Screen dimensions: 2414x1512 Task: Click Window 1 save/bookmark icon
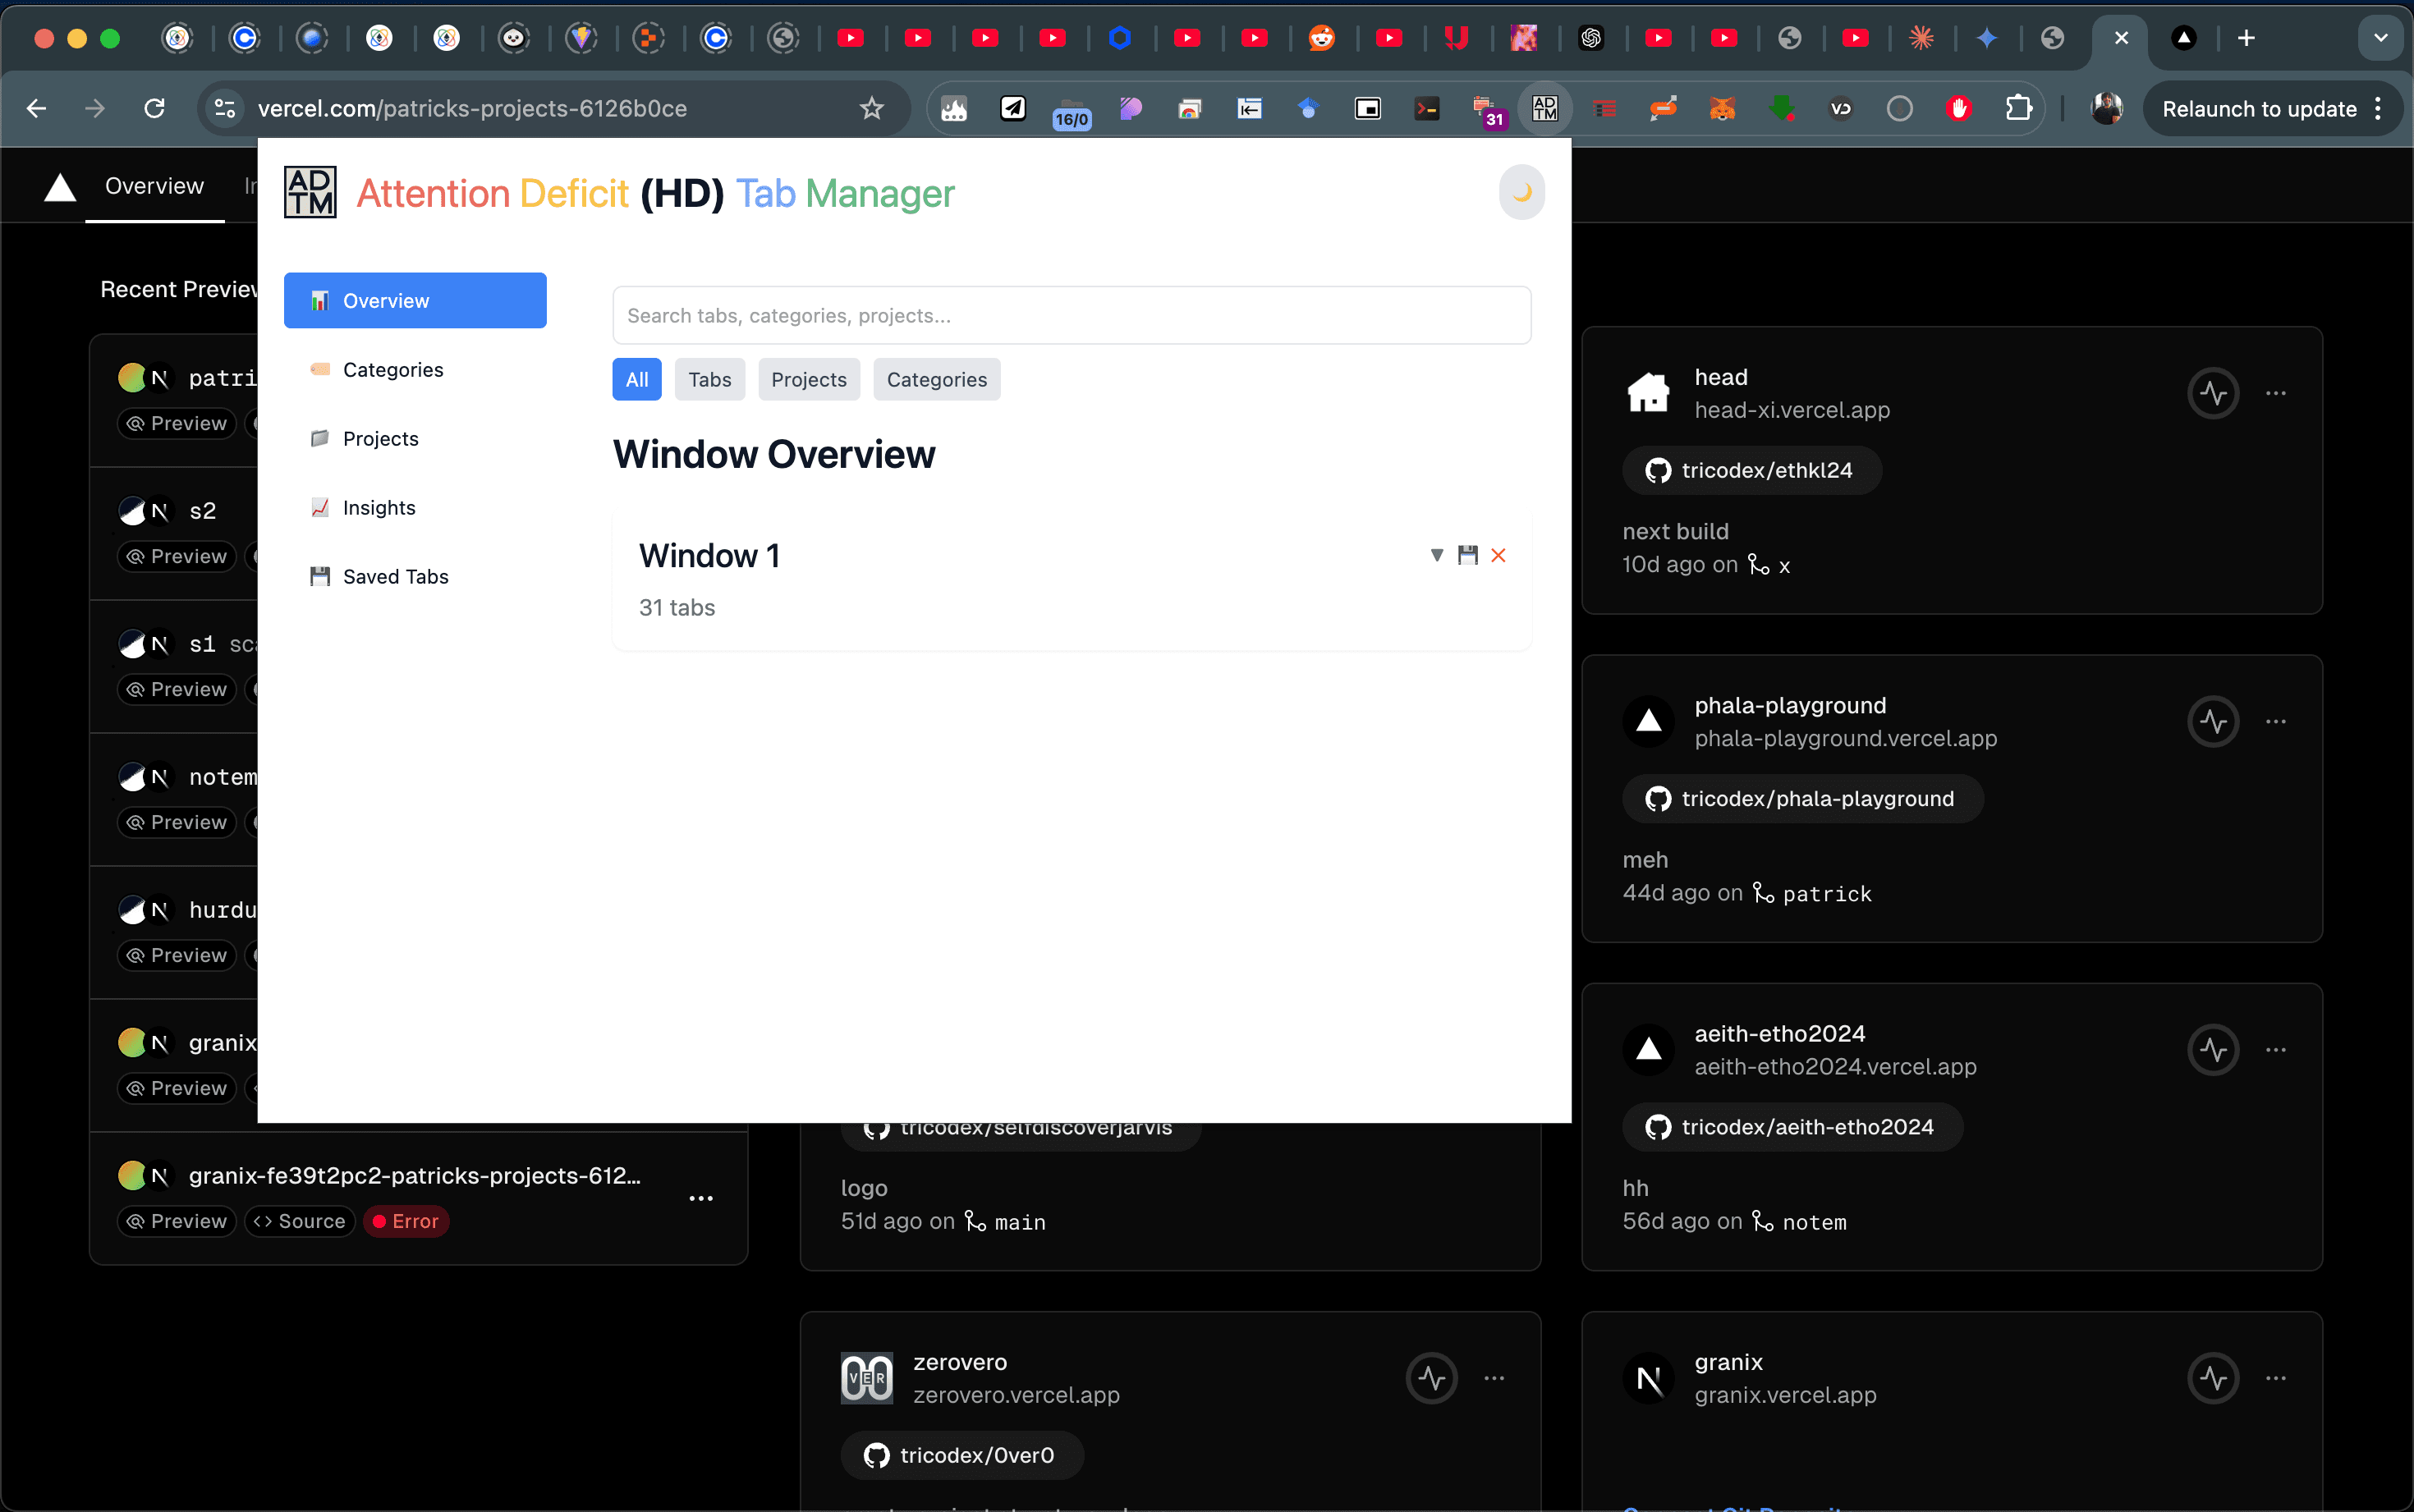[x=1468, y=554]
